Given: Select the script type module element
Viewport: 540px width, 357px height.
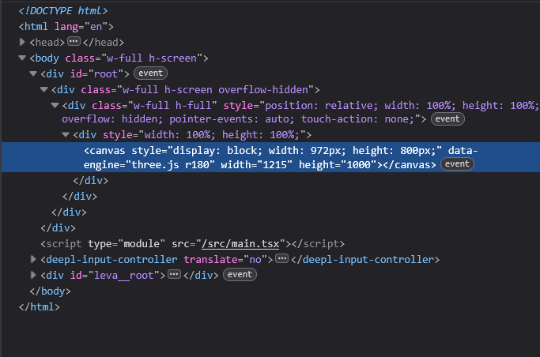Looking at the screenshot, I should tap(192, 244).
